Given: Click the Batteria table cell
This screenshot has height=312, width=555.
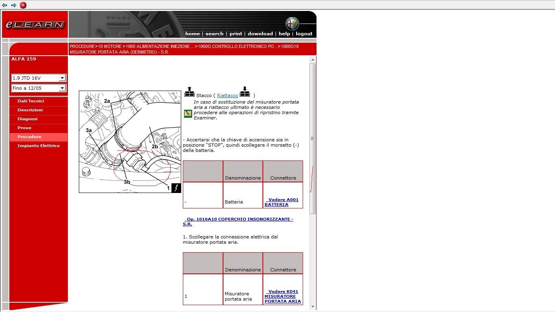Looking at the screenshot, I should [243, 195].
